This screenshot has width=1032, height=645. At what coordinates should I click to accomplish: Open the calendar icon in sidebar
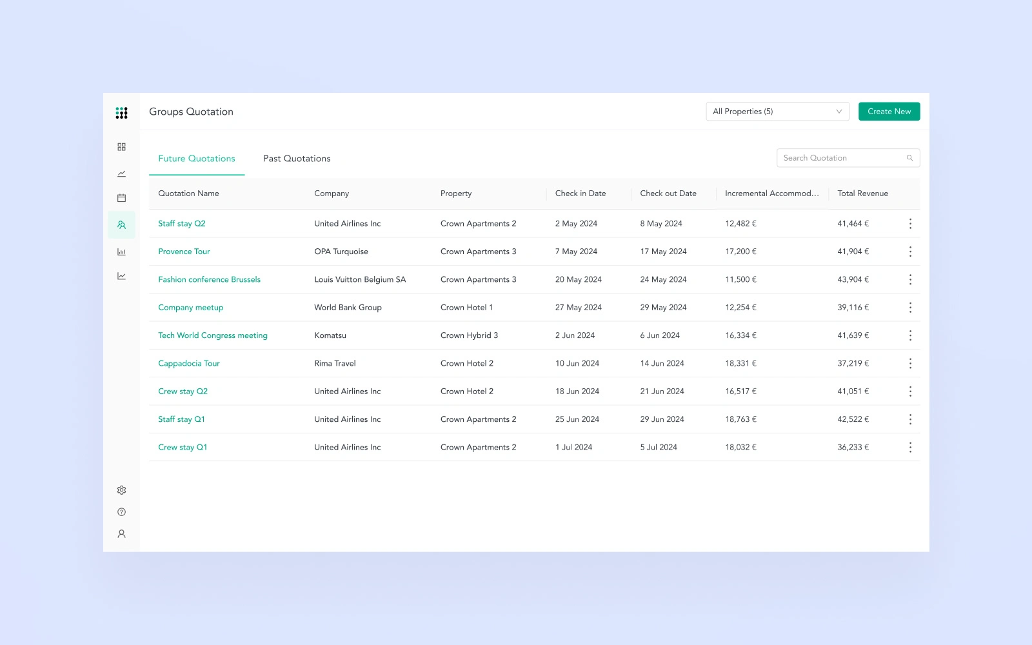pos(121,198)
